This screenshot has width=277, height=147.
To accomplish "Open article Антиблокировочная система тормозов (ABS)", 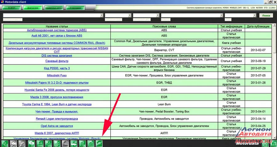I will pyautogui.click(x=57, y=30).
